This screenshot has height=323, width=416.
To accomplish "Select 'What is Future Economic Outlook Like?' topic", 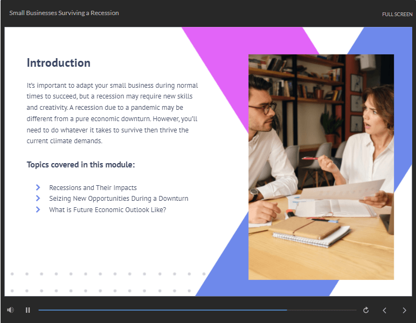I will [107, 209].
